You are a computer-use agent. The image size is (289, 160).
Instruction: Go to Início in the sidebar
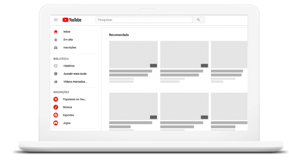click(x=67, y=32)
